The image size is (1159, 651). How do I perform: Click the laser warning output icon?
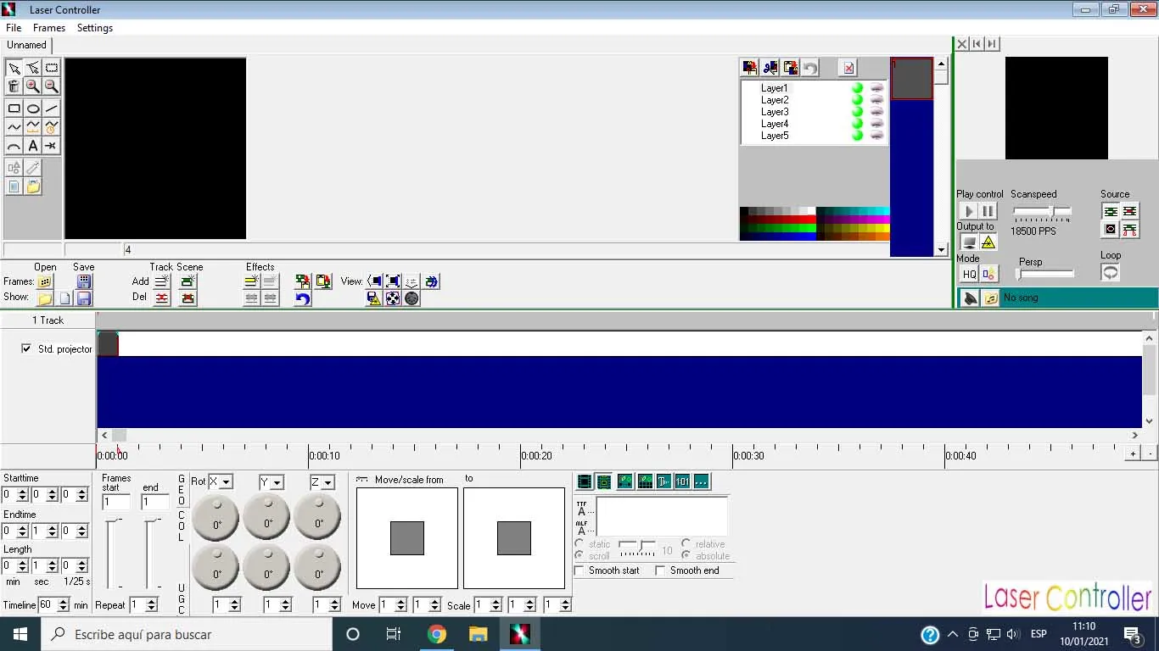988,242
